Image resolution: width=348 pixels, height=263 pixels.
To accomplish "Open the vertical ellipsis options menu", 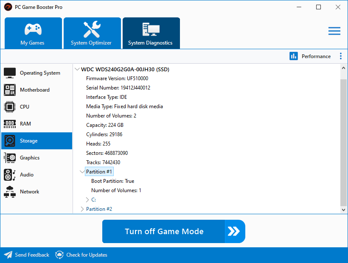I will pos(341,56).
